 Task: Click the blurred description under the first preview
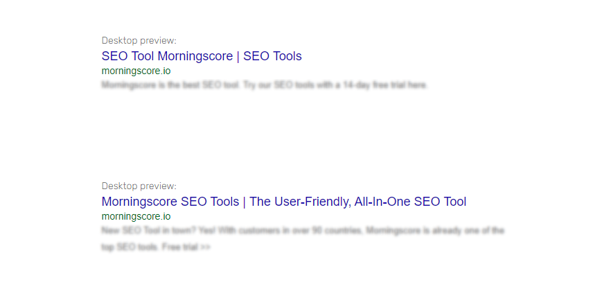coord(265,85)
